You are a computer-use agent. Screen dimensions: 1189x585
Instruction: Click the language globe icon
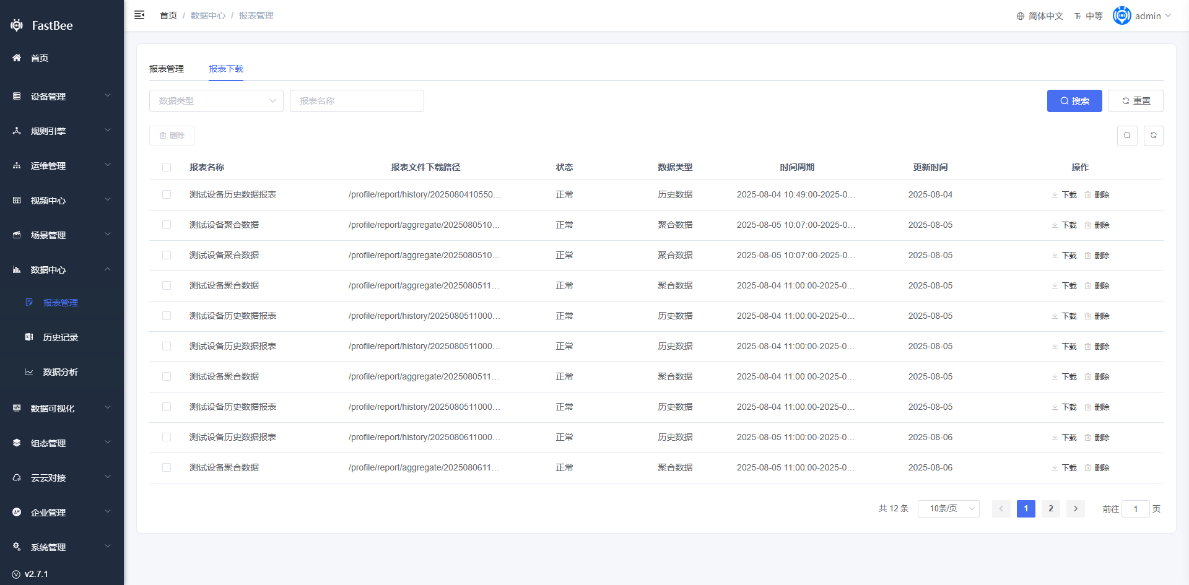tap(1020, 16)
